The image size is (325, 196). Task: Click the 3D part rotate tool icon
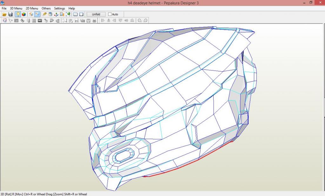46,21
